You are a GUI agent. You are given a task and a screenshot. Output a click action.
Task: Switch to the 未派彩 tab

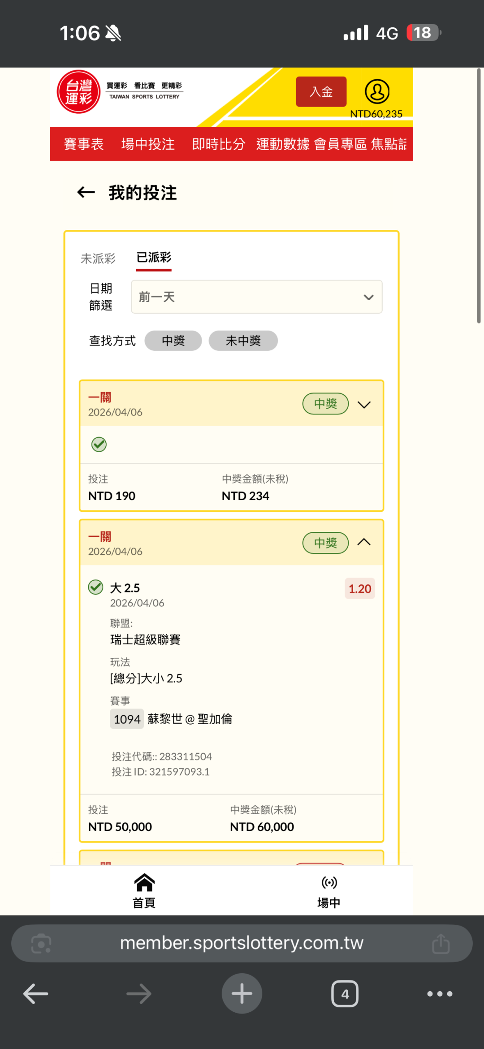(x=98, y=259)
